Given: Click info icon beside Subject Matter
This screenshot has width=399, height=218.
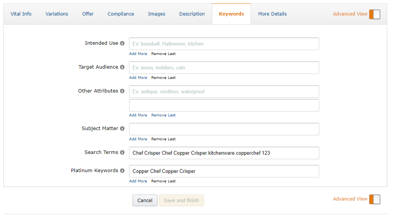Looking at the screenshot, I should [x=122, y=129].
